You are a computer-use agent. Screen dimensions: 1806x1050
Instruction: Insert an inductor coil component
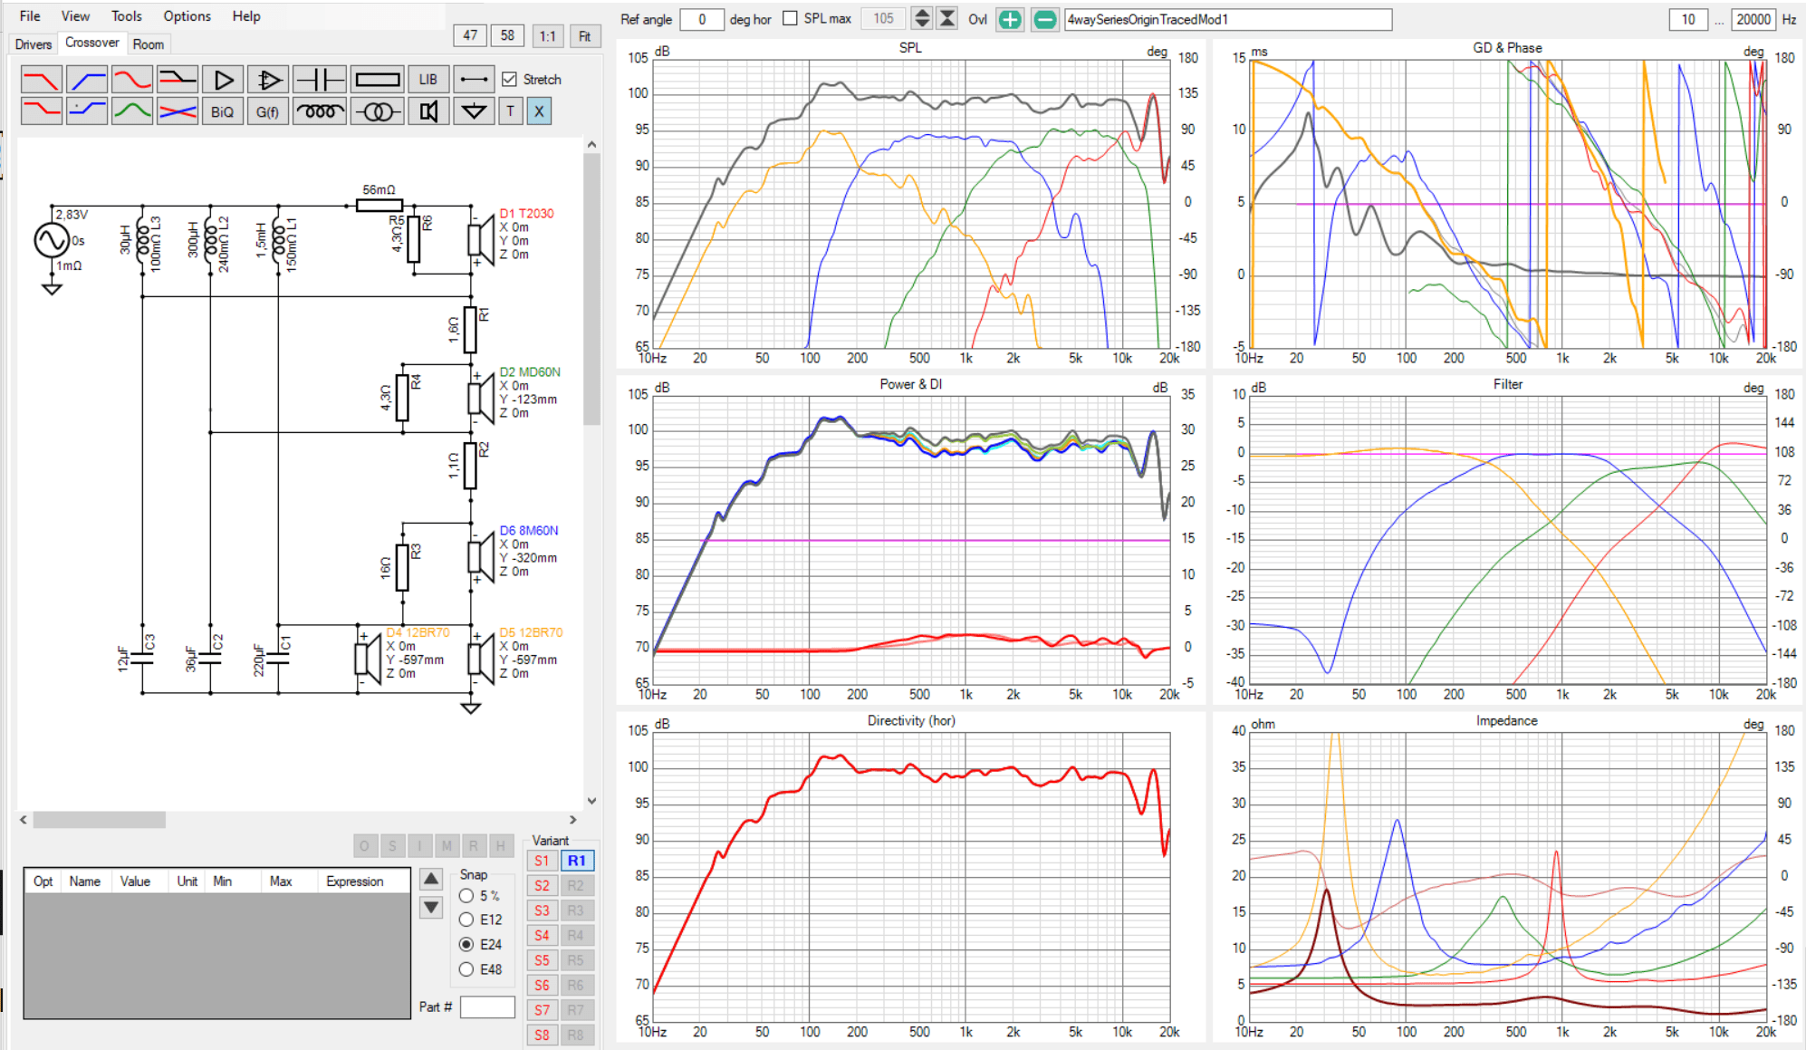point(320,111)
